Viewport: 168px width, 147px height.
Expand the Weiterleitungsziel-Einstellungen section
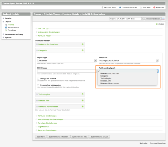(51, 120)
